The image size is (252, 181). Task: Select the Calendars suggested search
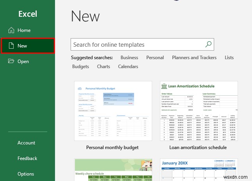[x=128, y=67]
